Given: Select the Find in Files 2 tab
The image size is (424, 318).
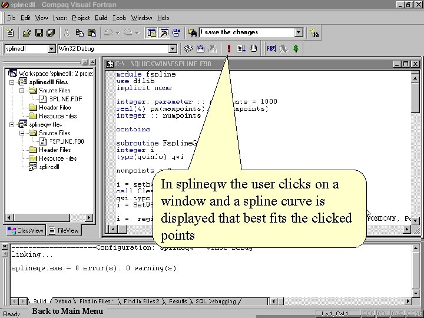Looking at the screenshot, I should click(x=141, y=302).
